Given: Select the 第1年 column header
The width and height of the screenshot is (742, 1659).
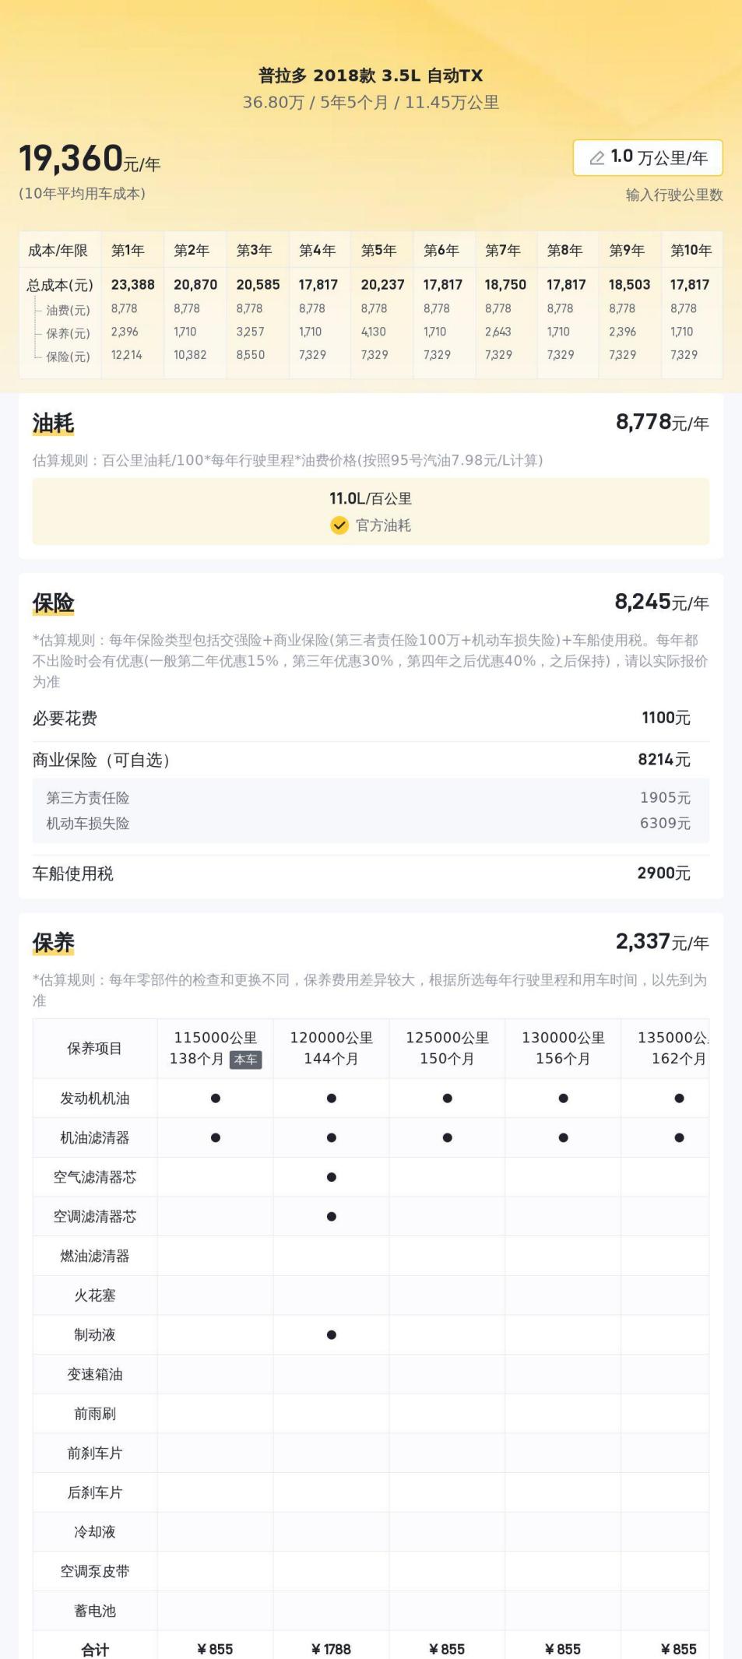Looking at the screenshot, I should [x=128, y=251].
